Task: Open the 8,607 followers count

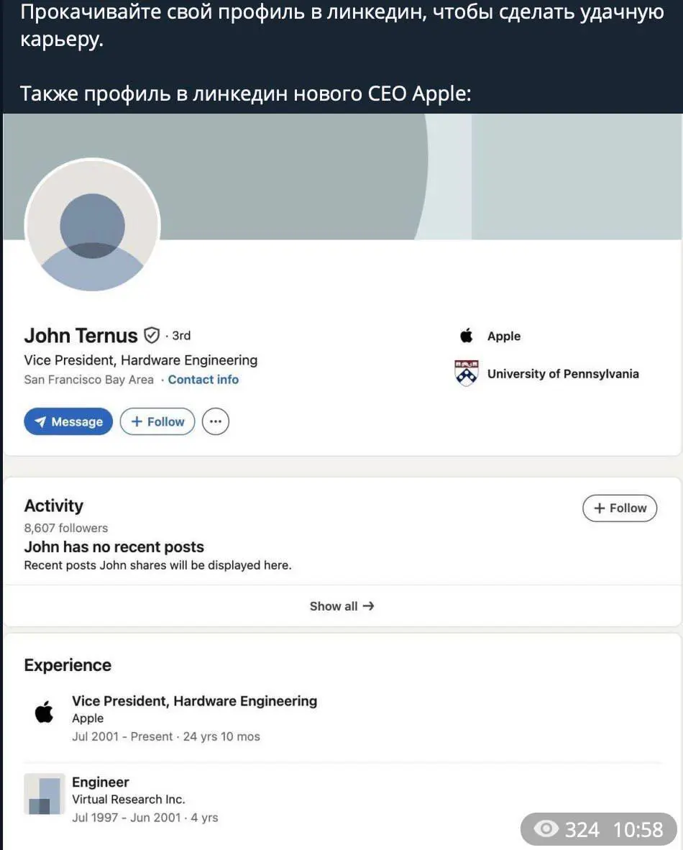Action: tap(65, 528)
